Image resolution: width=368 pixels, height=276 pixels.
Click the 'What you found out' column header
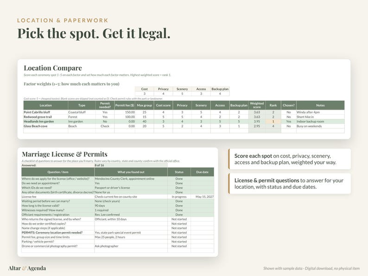pyautogui.click(x=131, y=172)
